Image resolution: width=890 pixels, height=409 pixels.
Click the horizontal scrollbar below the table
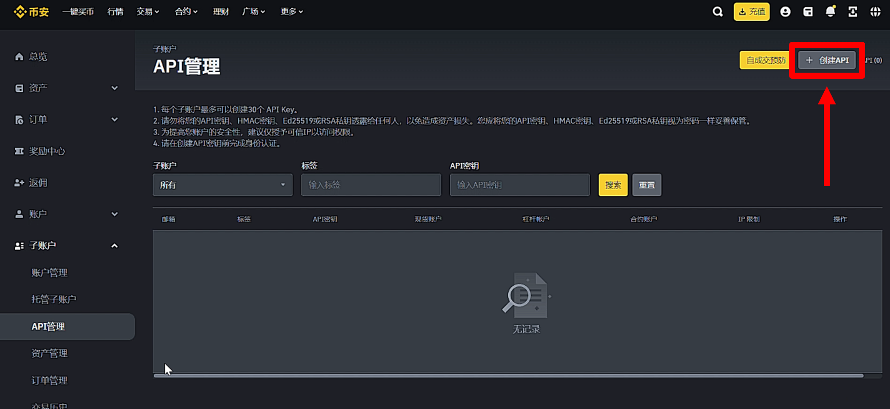point(508,375)
